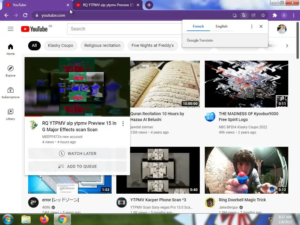
Task: Click the Snivy channel avatar
Action: pos(34,125)
